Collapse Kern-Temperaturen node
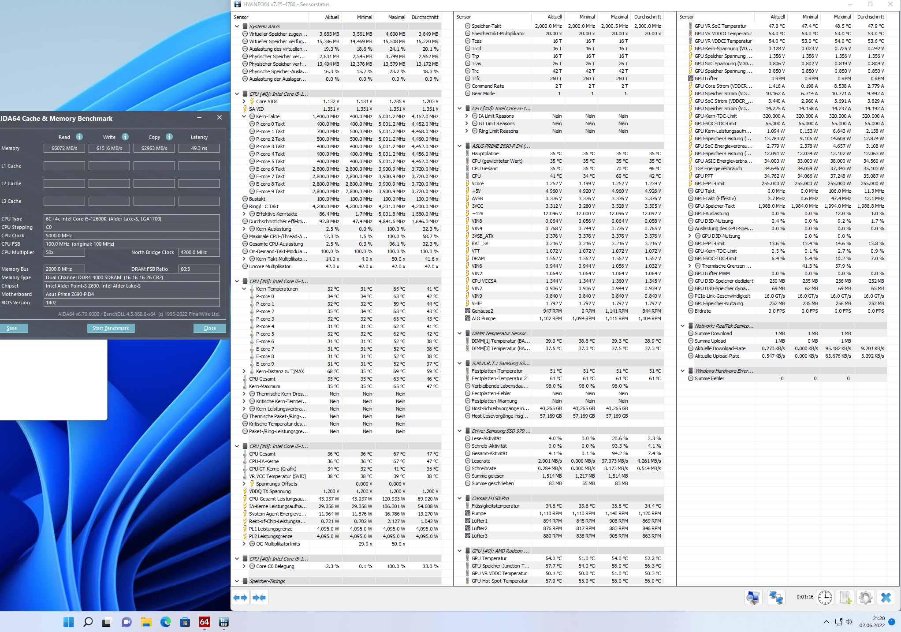 coord(244,289)
